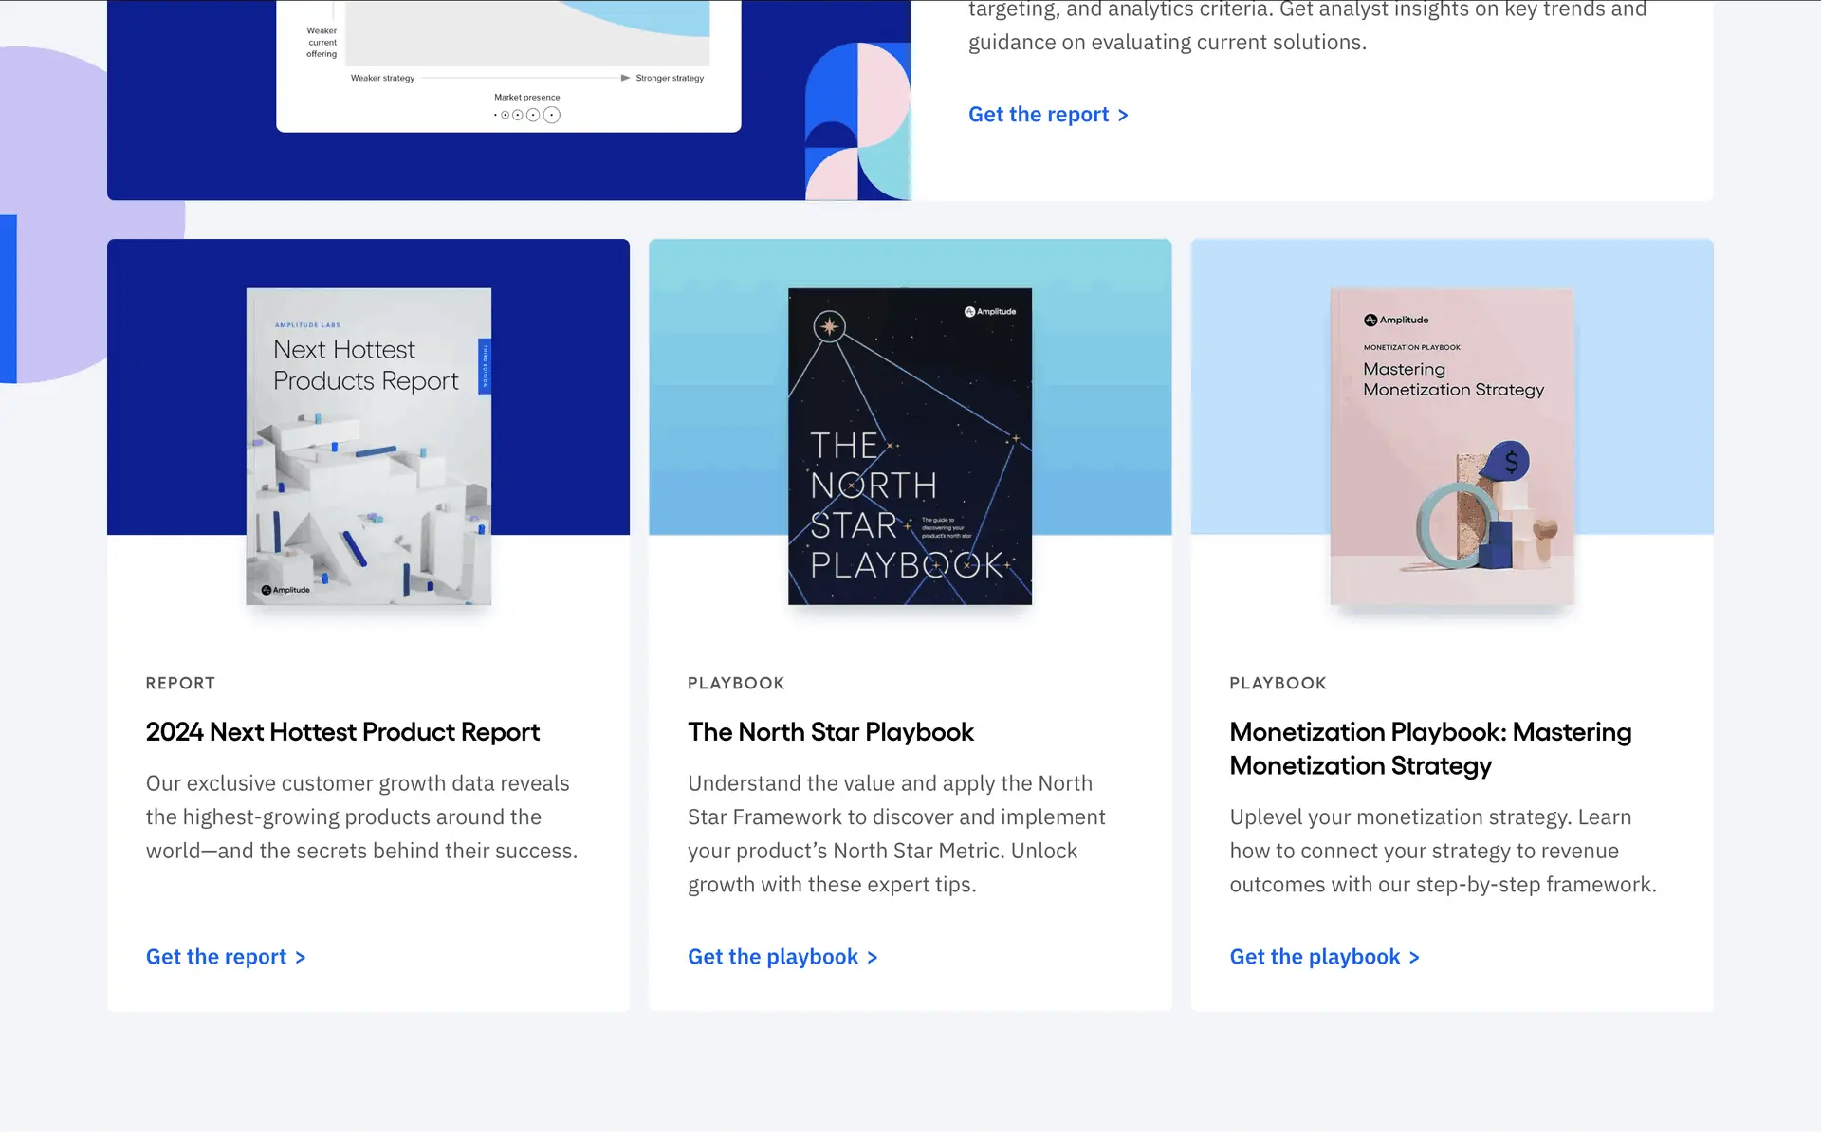Click the Amplitude logo on white report cover
The width and height of the screenshot is (1821, 1138).
point(285,590)
